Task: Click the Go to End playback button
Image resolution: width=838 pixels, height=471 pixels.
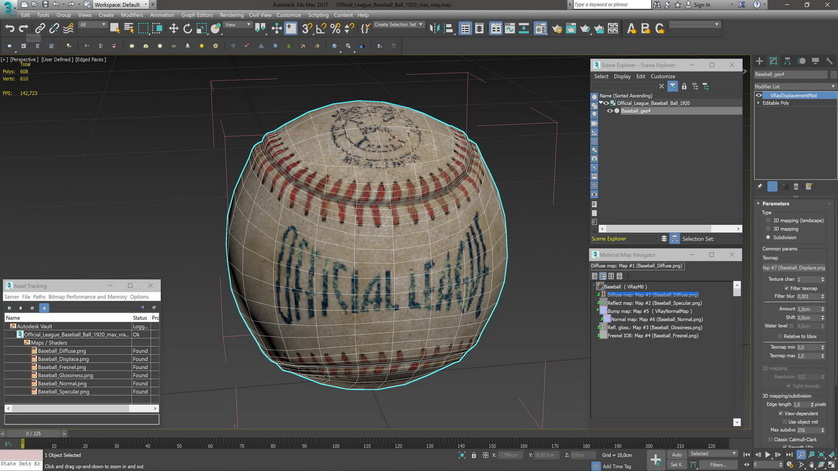Action: tap(789, 454)
